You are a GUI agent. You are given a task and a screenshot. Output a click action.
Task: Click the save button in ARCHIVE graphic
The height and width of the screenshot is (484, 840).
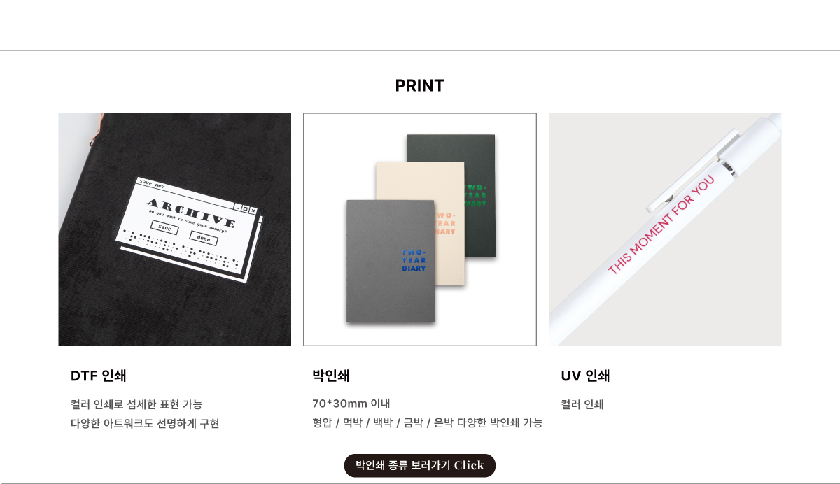point(164,228)
